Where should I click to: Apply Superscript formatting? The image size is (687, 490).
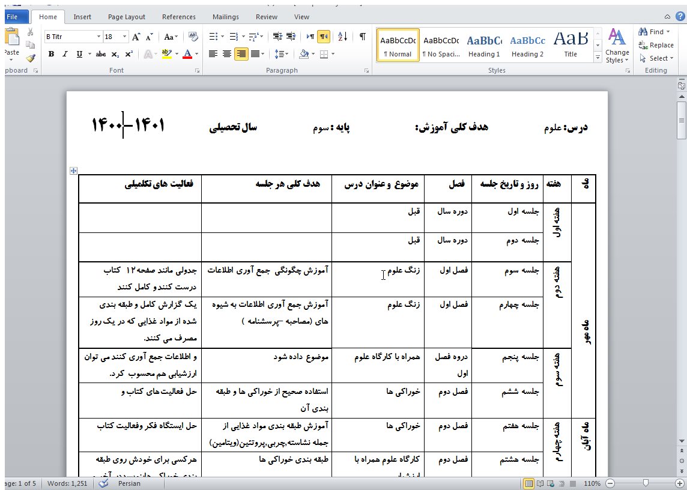pos(129,54)
